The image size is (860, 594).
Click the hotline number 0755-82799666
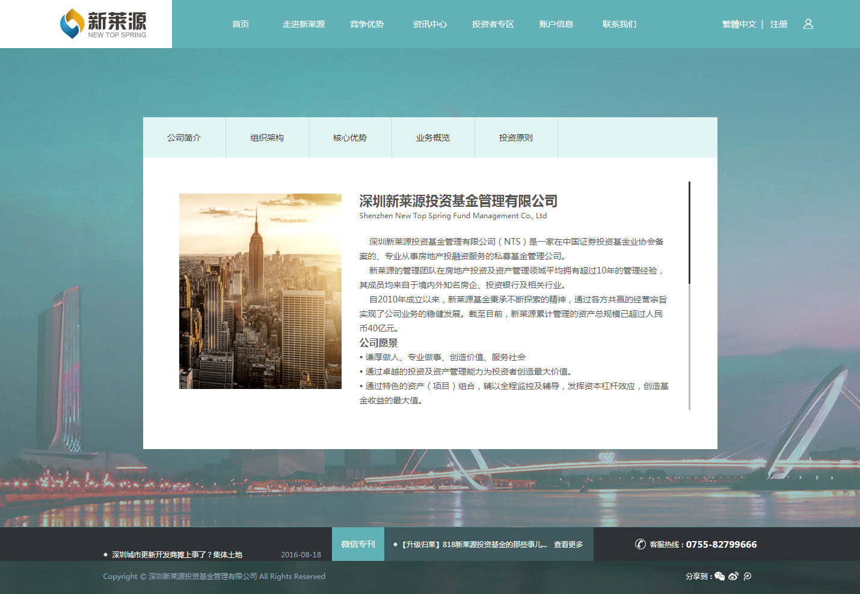click(x=721, y=544)
